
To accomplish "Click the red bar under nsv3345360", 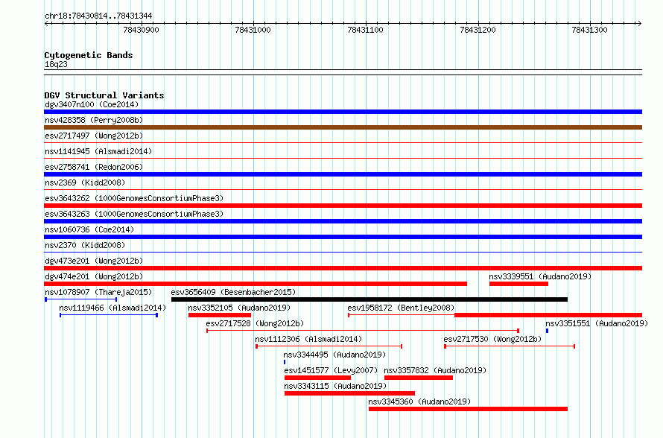I will (468, 409).
